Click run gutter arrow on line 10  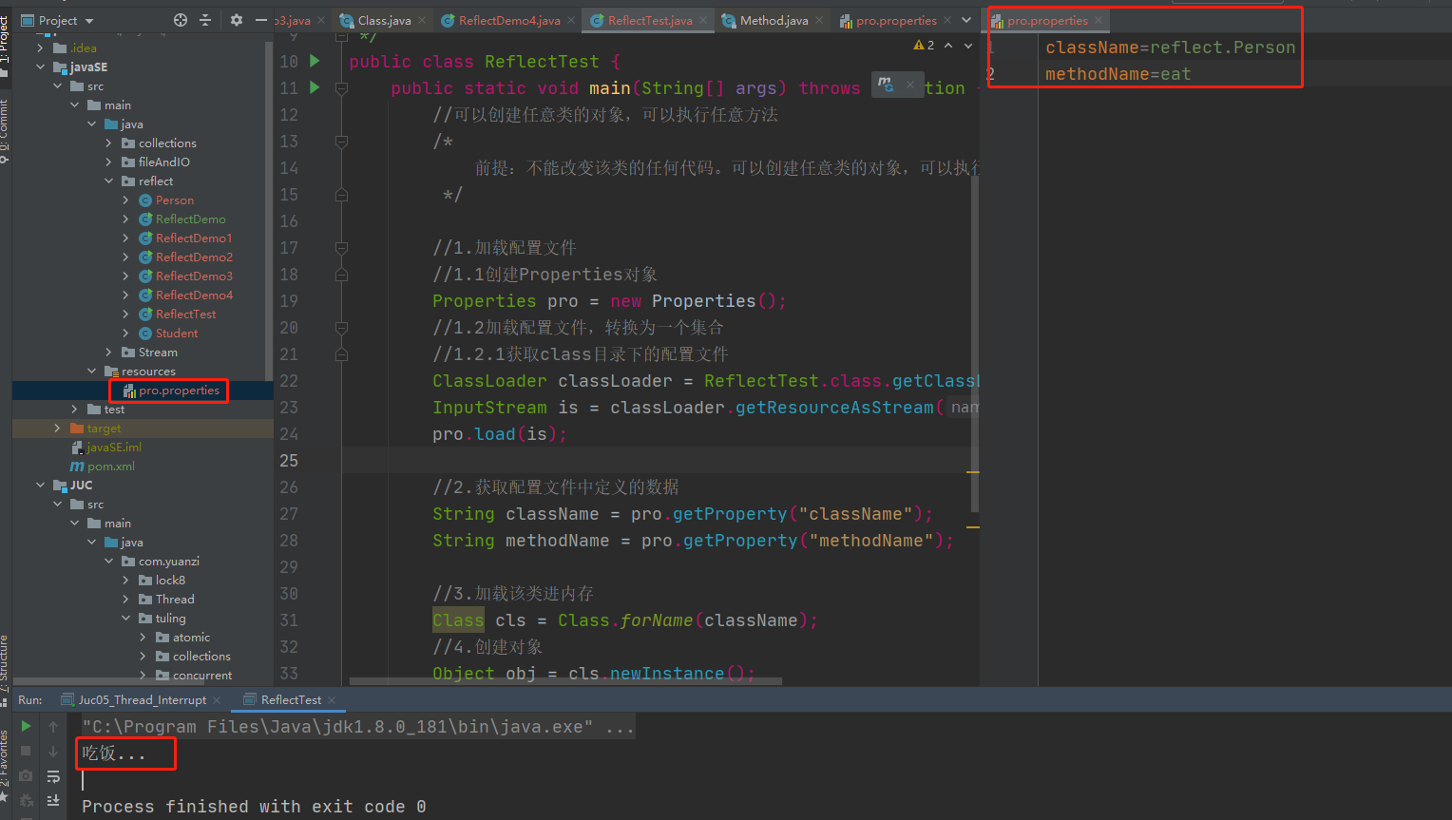(x=315, y=61)
